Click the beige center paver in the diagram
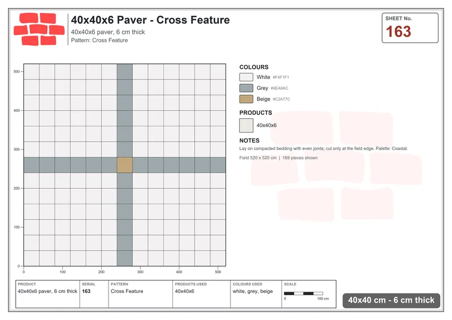452x320 pixels. 125,165
